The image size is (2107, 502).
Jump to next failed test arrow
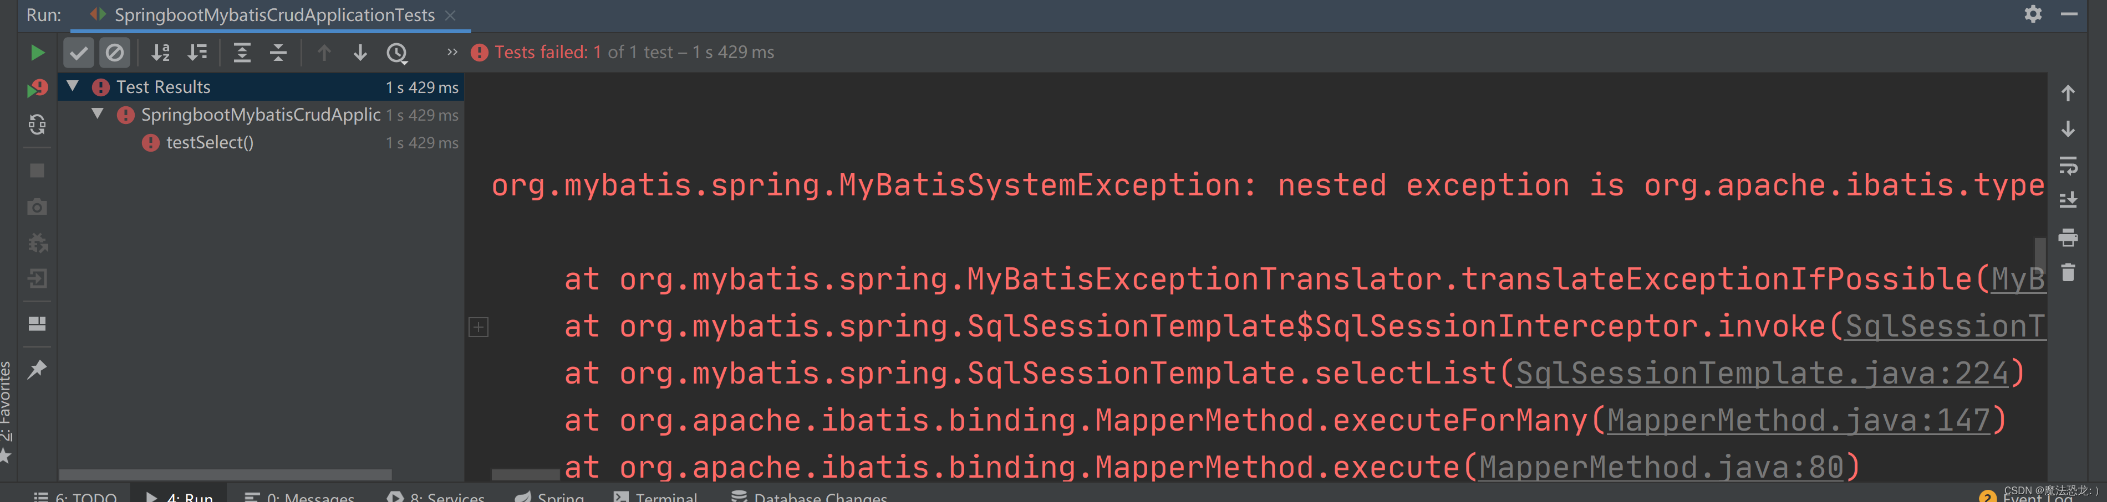(x=360, y=53)
